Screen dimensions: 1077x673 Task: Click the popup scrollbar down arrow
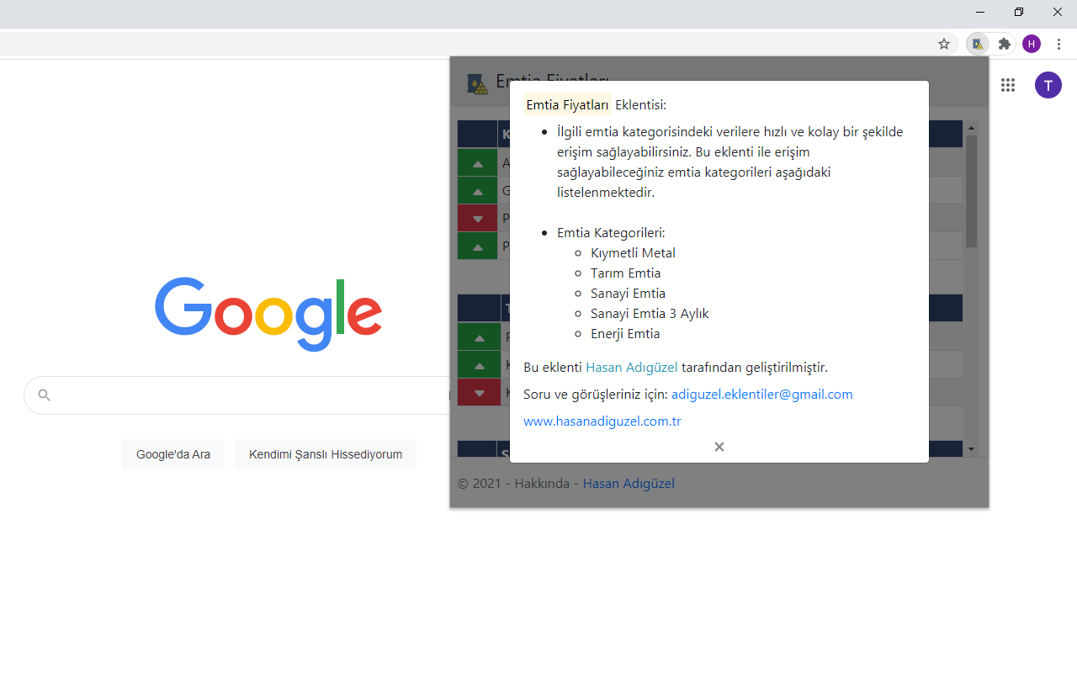[971, 449]
